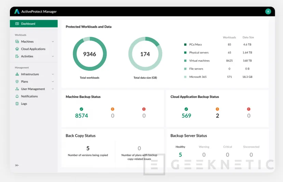
Task: Click the '4.6 TB' PCs/Macs data size
Action: click(247, 44)
